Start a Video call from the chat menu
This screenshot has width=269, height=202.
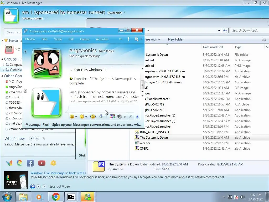click(x=58, y=39)
